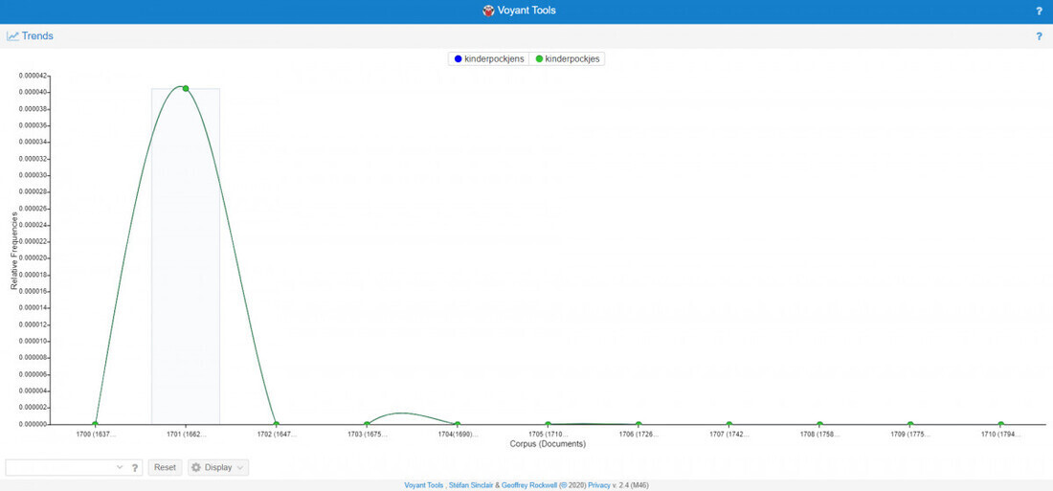The height and width of the screenshot is (491, 1053).
Task: Click the x-axis label "1707 (1742..."
Action: (729, 435)
